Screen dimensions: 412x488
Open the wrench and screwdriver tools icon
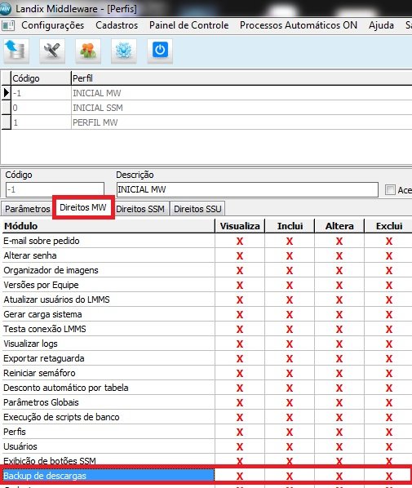(x=52, y=51)
